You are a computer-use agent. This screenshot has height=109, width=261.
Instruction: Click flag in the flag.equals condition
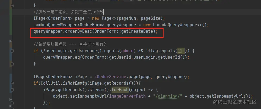[x=152, y=51]
